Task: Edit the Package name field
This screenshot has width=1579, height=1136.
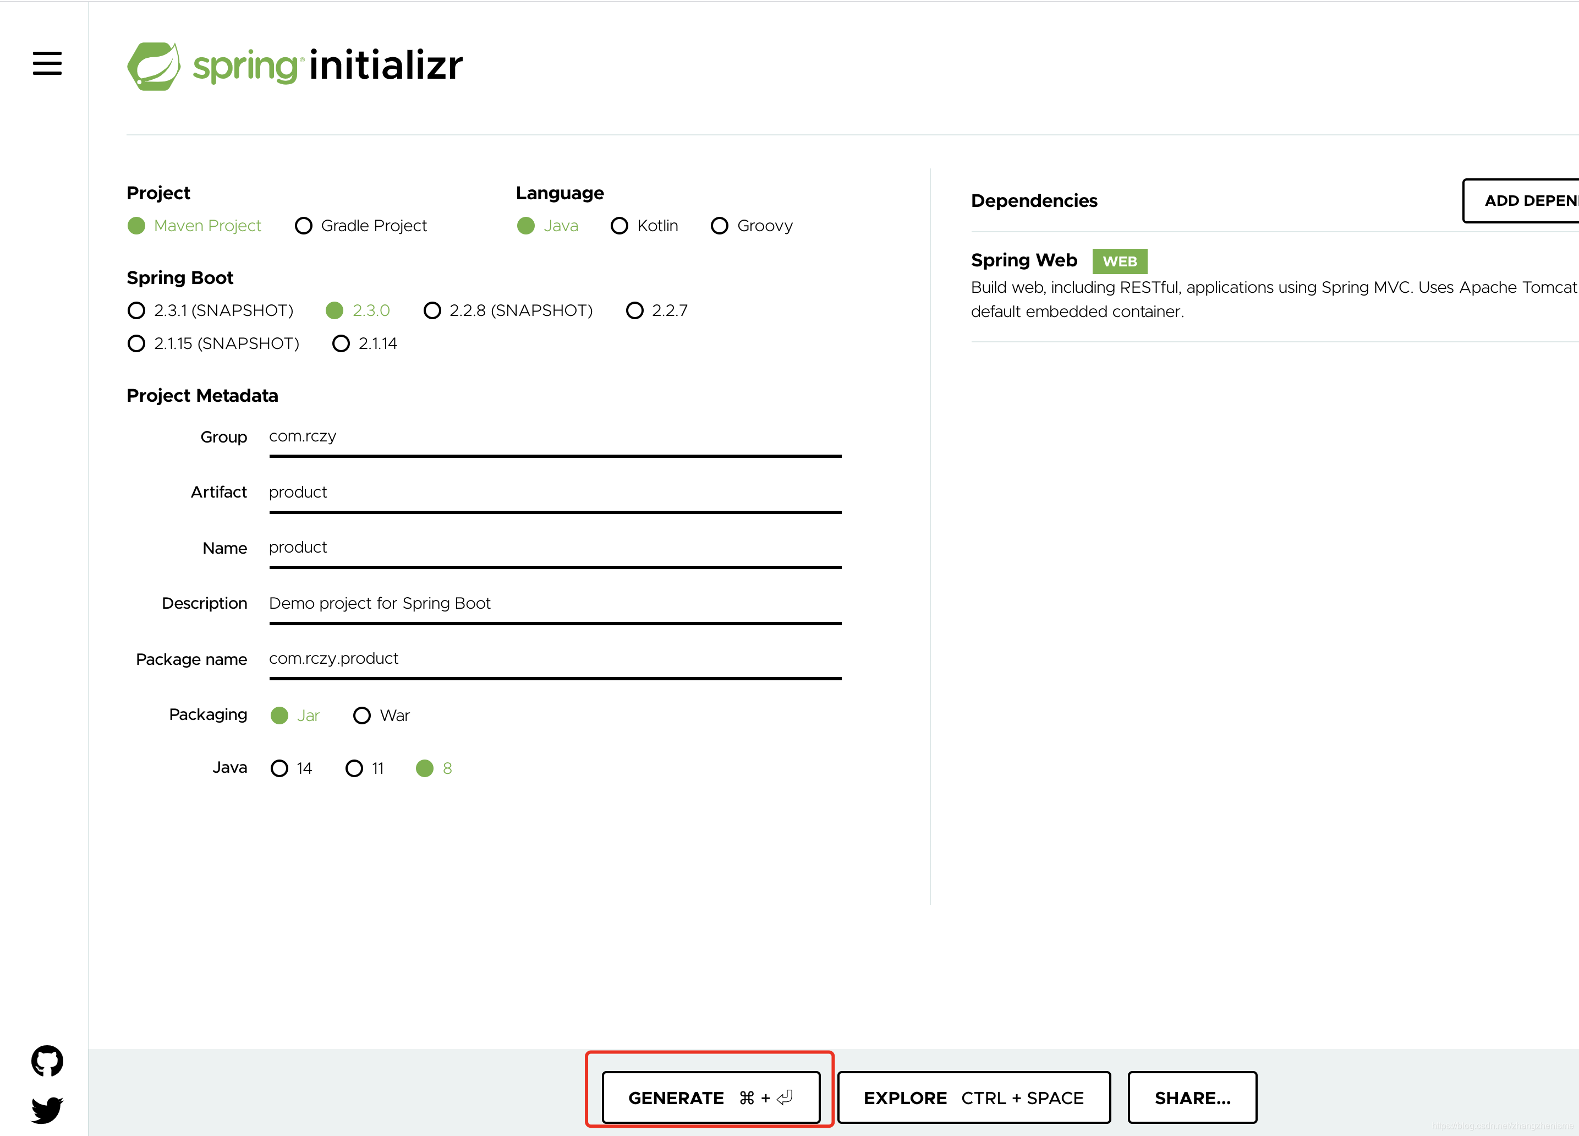Action: tap(555, 659)
